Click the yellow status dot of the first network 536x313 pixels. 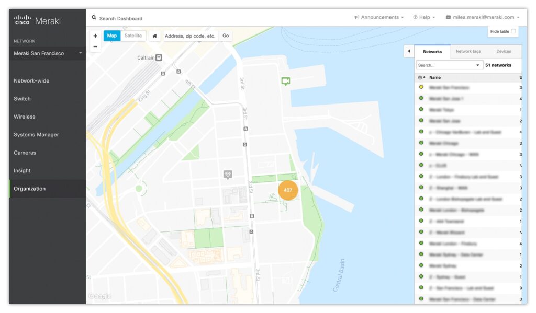[x=421, y=87]
